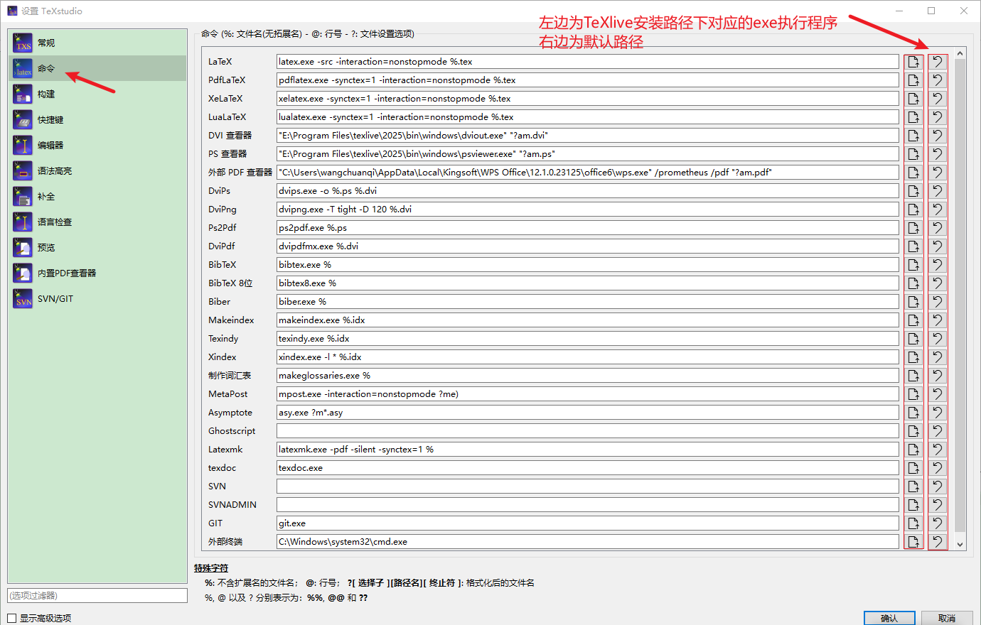Browse executable for Ghostscript command
The width and height of the screenshot is (981, 625).
[913, 430]
